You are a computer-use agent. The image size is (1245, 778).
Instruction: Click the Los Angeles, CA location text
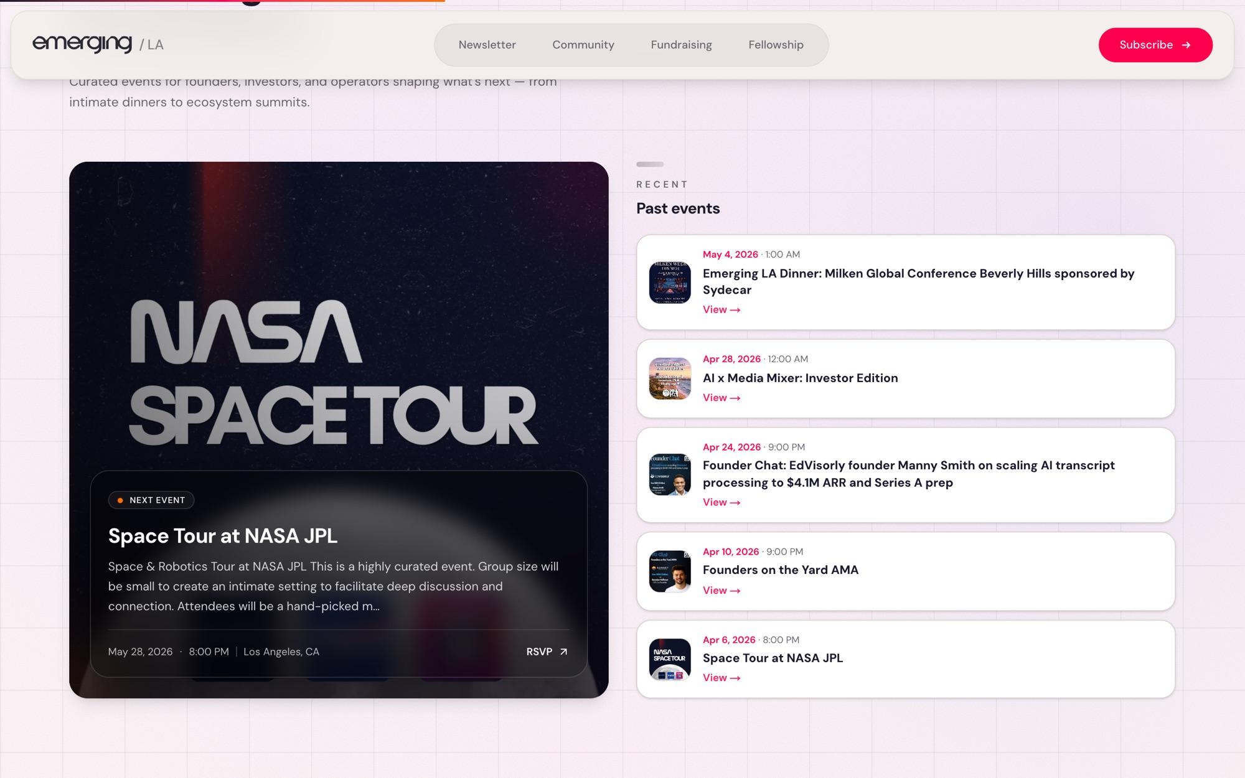(x=281, y=652)
